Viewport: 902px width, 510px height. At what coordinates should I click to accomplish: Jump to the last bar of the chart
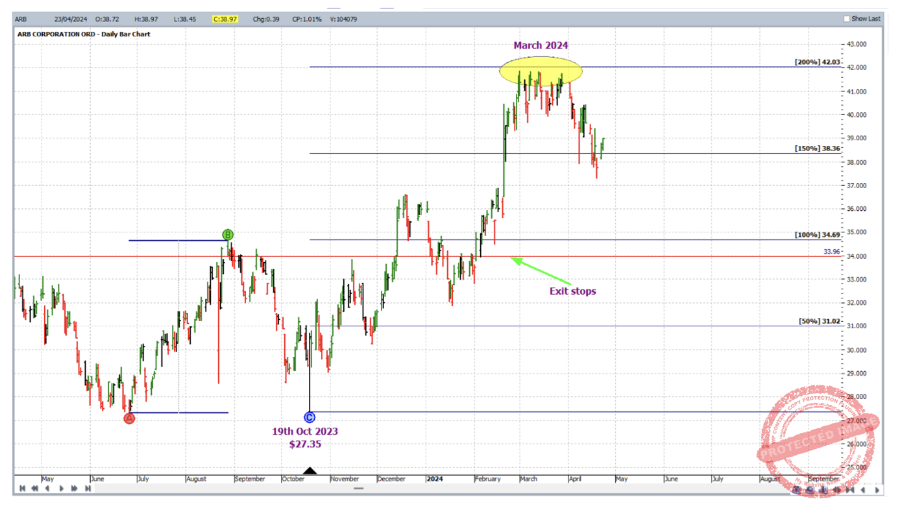tap(88, 489)
